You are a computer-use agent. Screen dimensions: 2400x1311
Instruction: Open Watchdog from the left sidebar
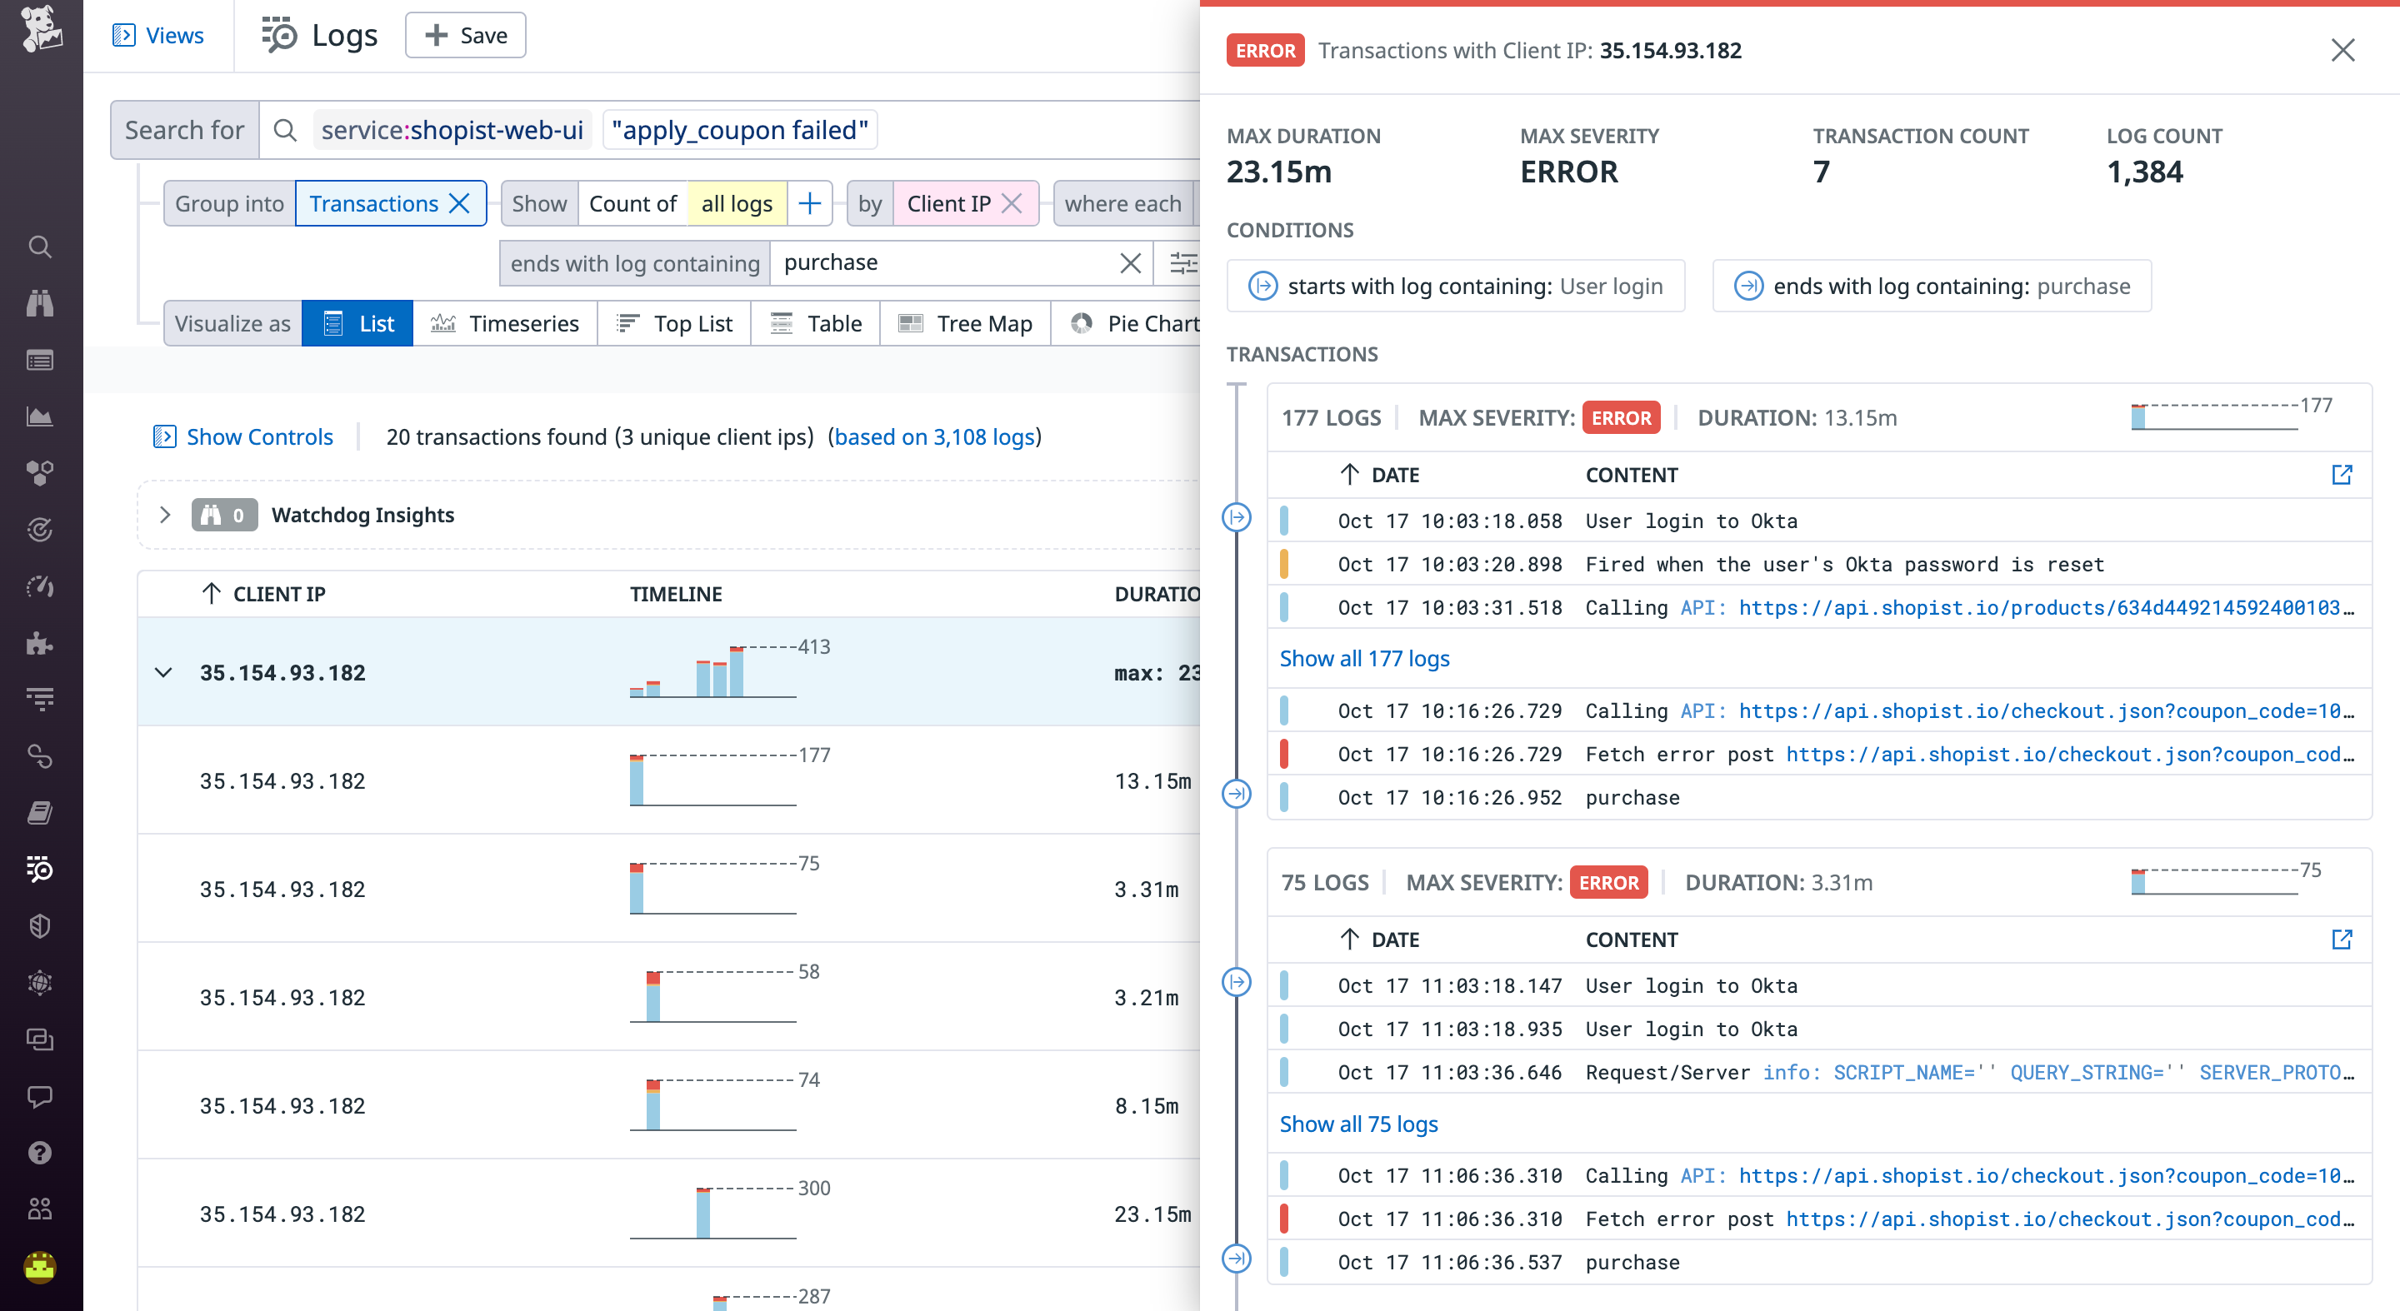point(40,305)
